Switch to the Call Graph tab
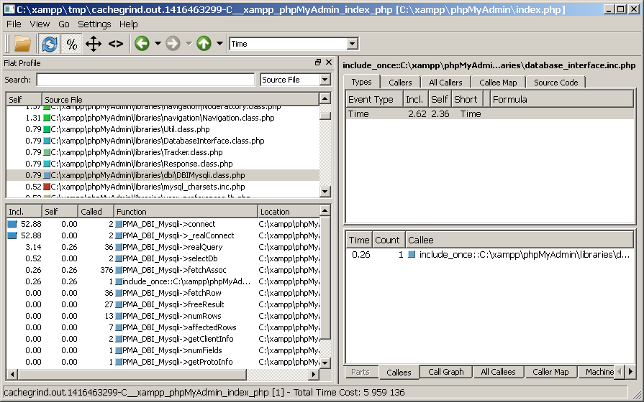644x402 pixels. point(445,372)
